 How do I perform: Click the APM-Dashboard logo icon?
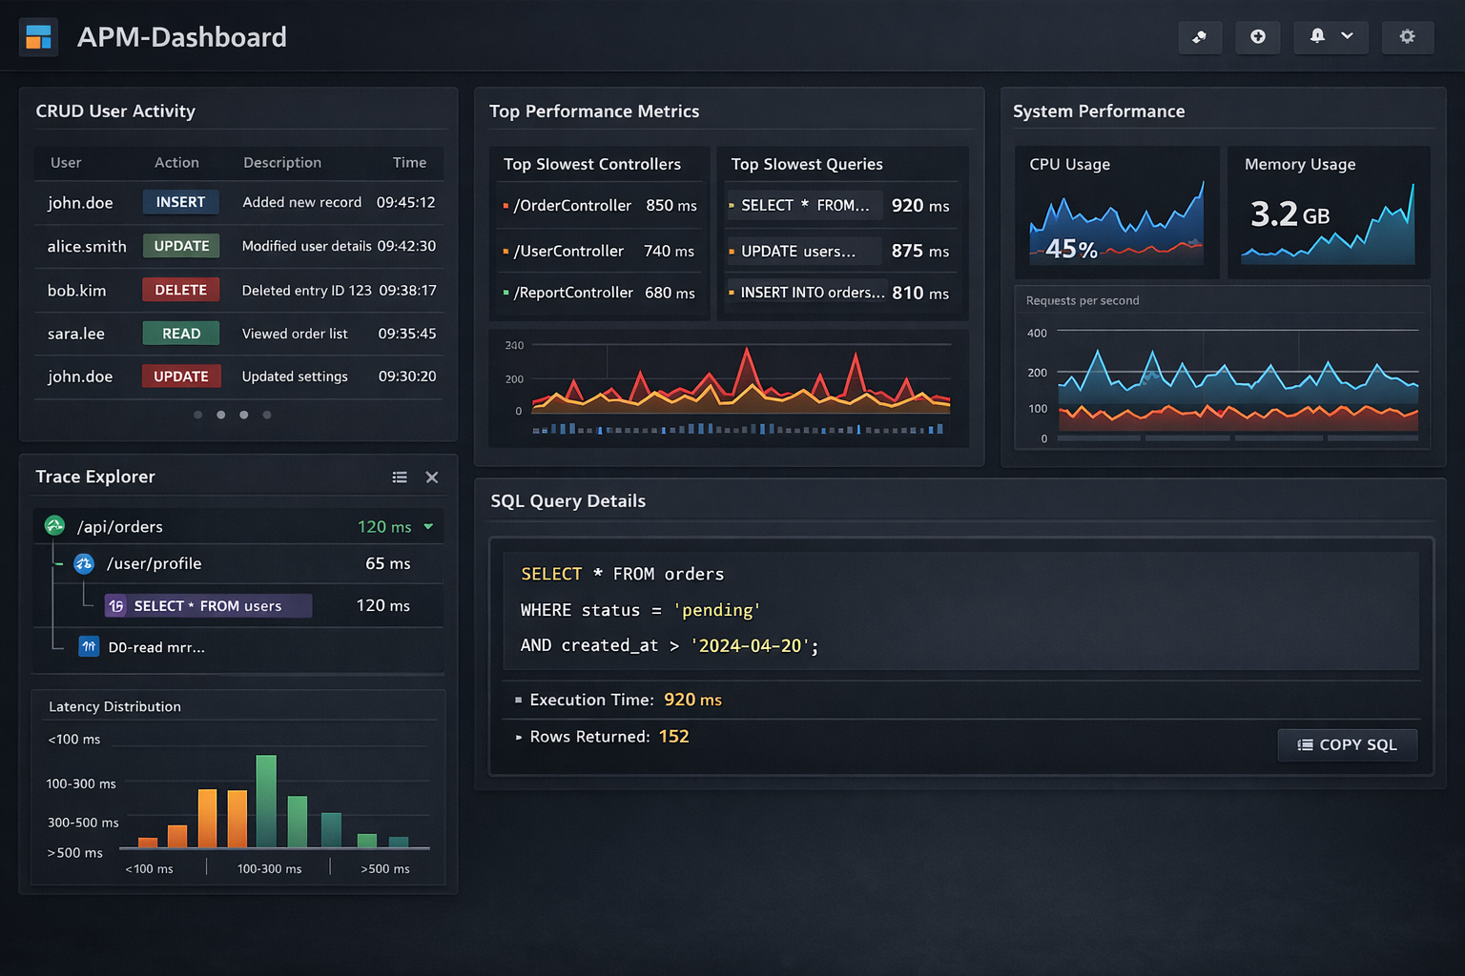point(38,37)
